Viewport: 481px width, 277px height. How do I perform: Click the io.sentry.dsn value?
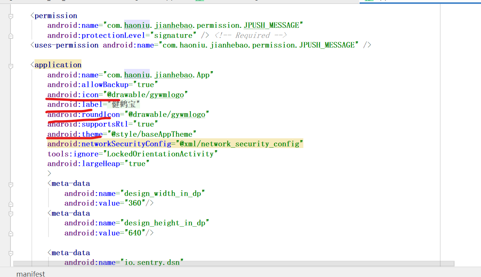pyautogui.click(x=152, y=262)
